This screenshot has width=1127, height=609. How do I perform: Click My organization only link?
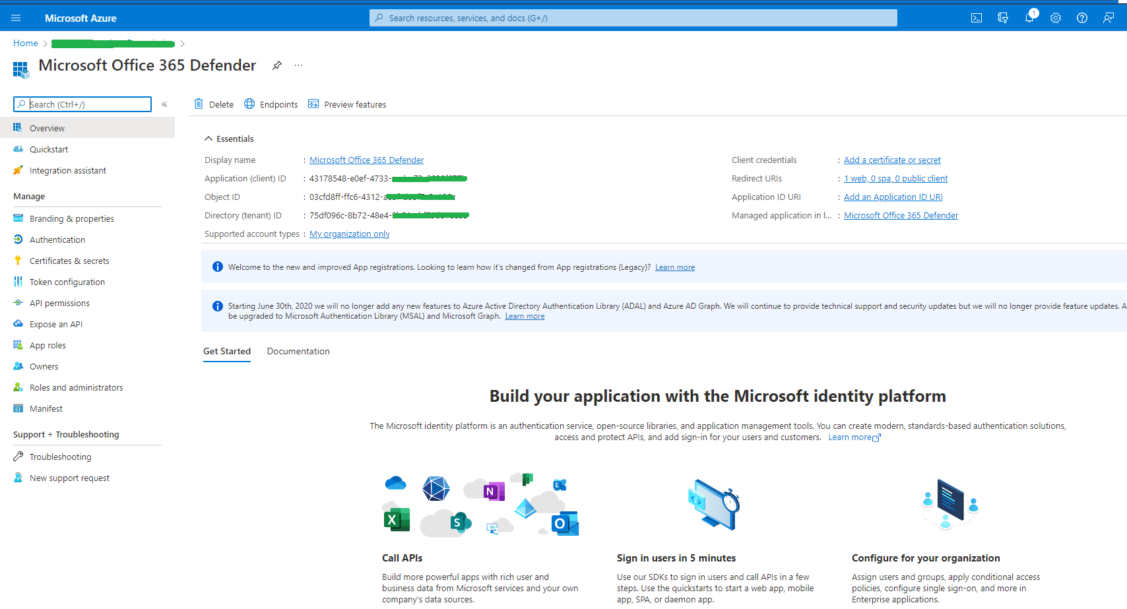(x=349, y=234)
